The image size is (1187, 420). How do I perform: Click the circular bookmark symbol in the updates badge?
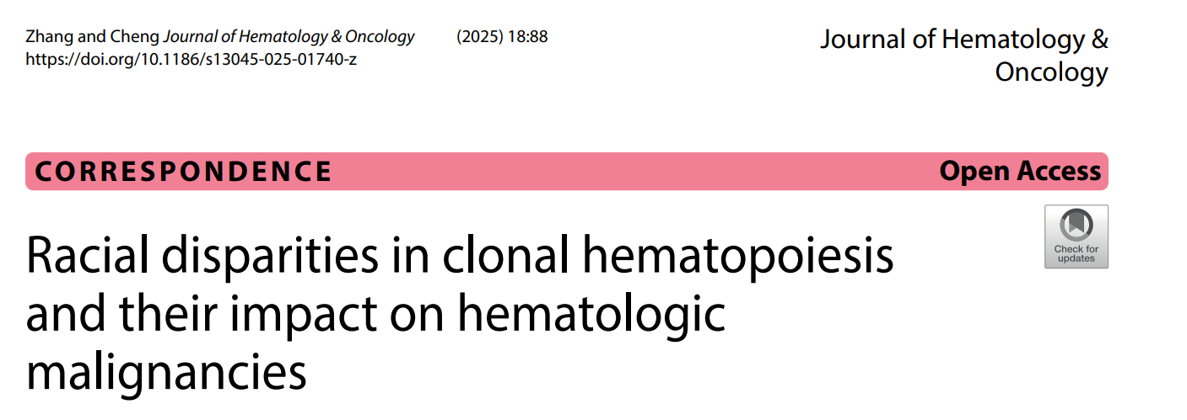point(1076,225)
